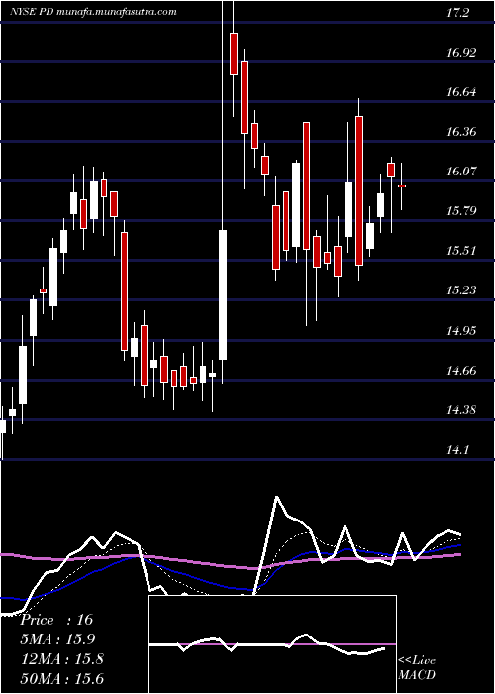Select the 16.64 price axis label

(x=461, y=92)
